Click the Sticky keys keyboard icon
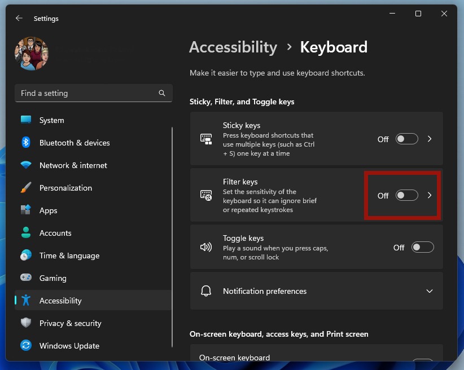This screenshot has width=464, height=370. click(x=206, y=139)
